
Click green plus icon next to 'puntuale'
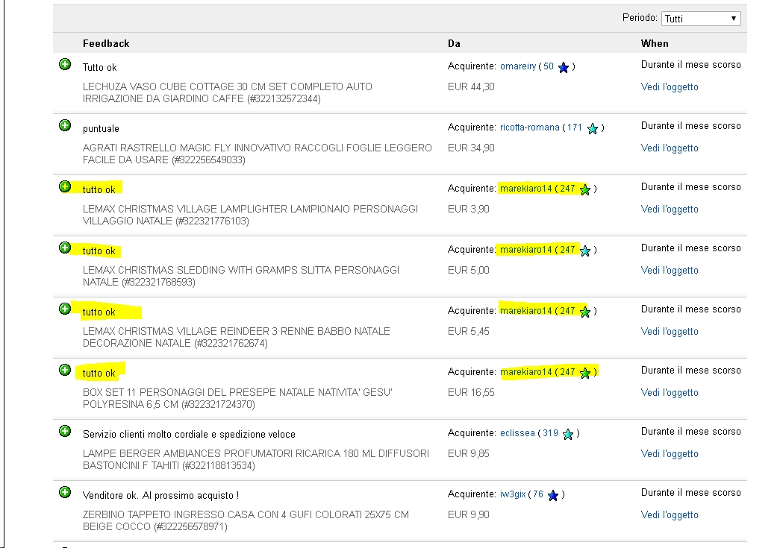point(65,126)
